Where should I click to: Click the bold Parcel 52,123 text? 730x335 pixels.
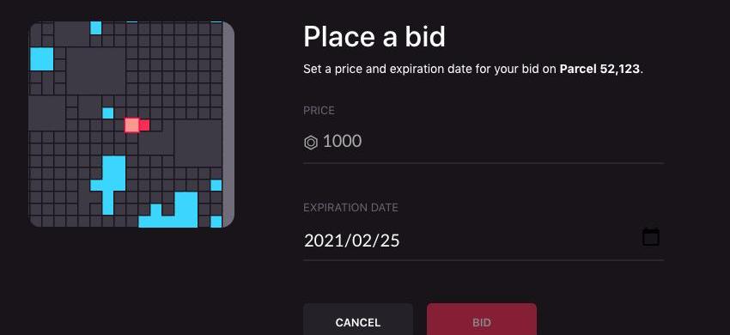(600, 70)
